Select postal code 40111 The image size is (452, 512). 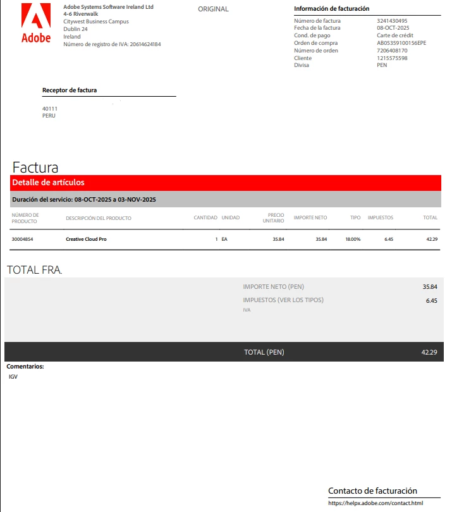(50, 109)
